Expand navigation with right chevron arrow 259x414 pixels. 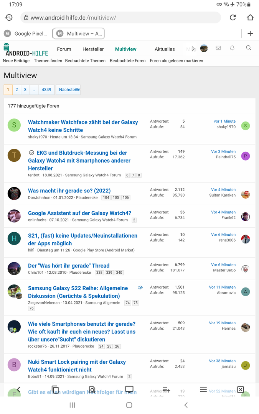[193, 49]
